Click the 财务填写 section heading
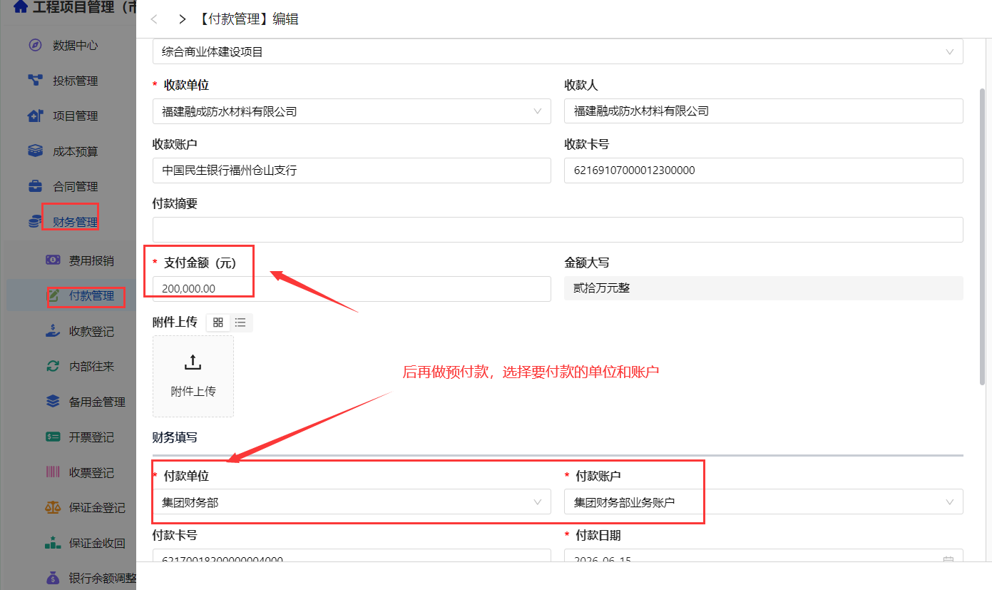 [175, 437]
